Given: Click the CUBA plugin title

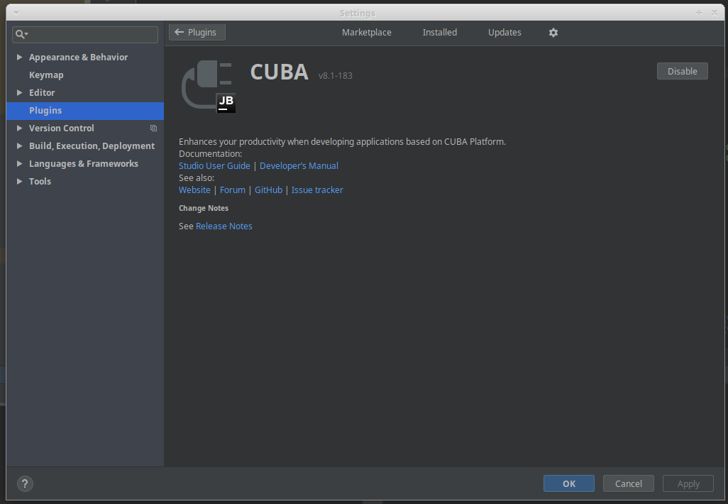Looking at the screenshot, I should pos(279,72).
